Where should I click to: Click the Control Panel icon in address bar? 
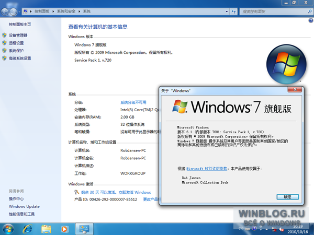[x=26, y=11]
